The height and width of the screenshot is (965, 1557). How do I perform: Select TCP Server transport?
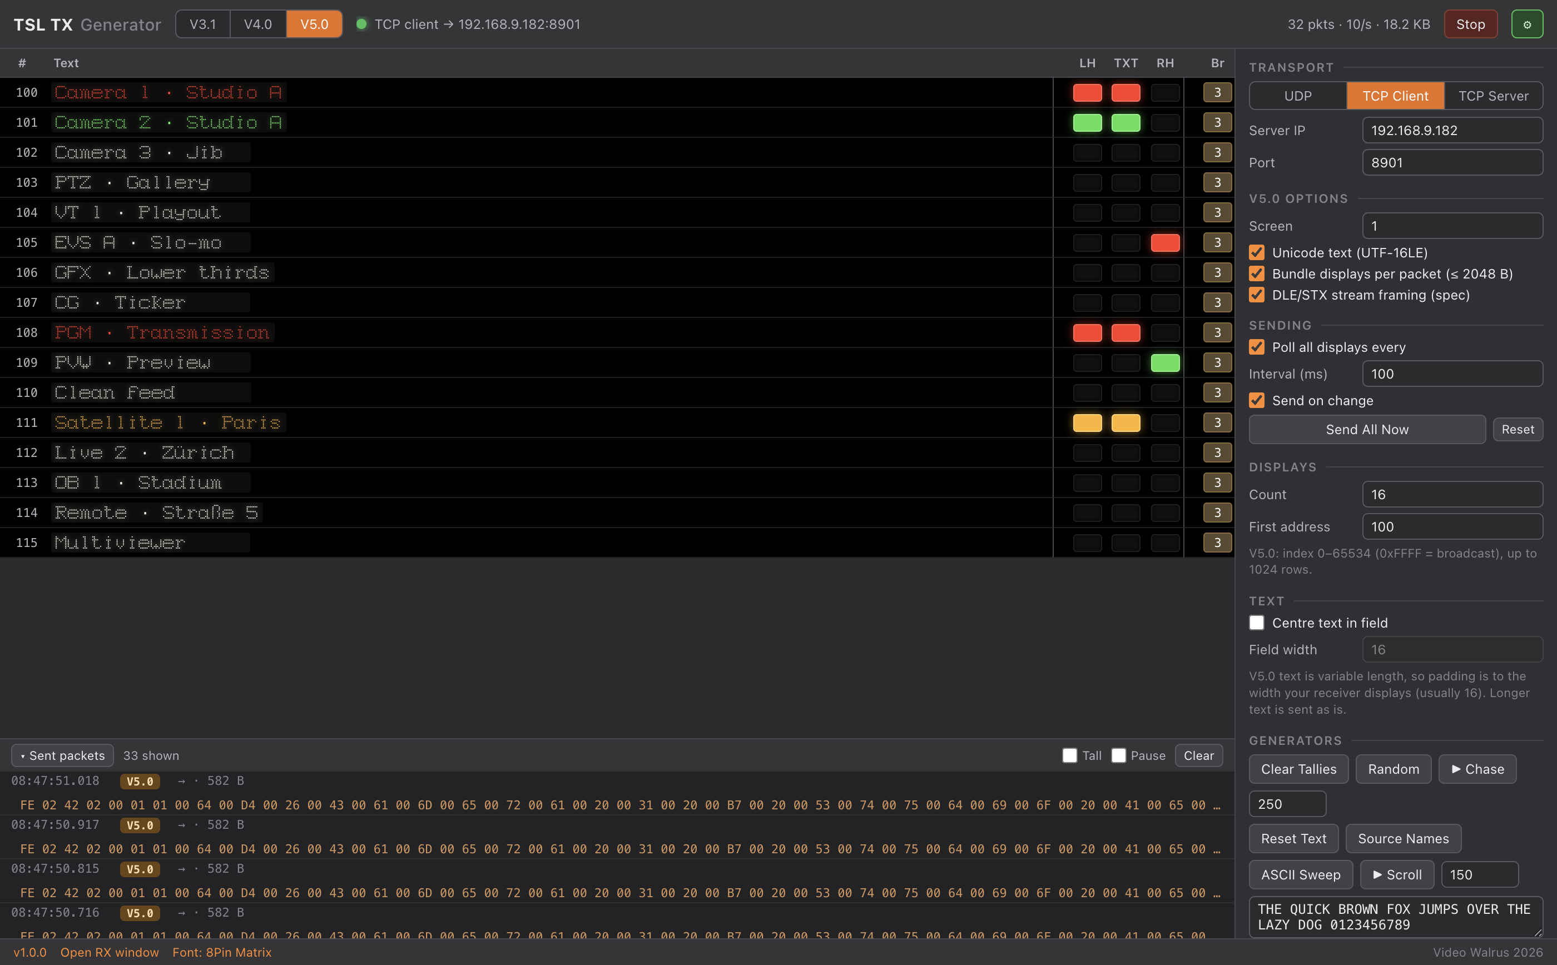coord(1493,96)
